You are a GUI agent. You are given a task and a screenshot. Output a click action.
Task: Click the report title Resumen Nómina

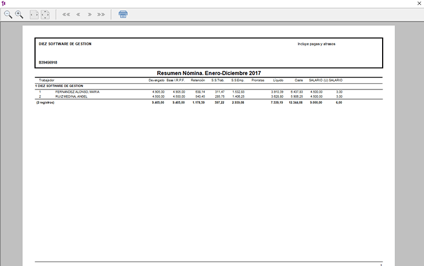point(209,73)
